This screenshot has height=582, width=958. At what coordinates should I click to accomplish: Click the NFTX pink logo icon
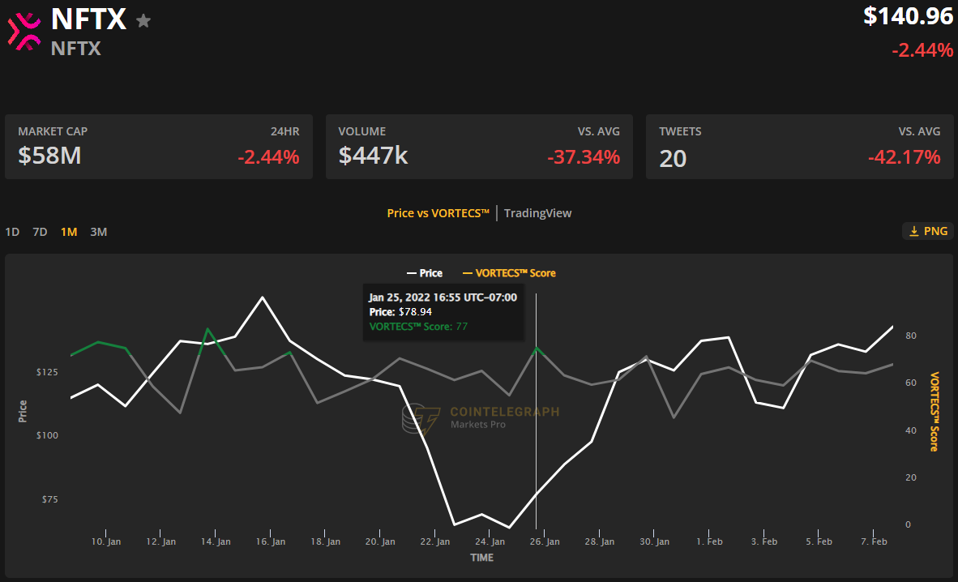tap(24, 31)
